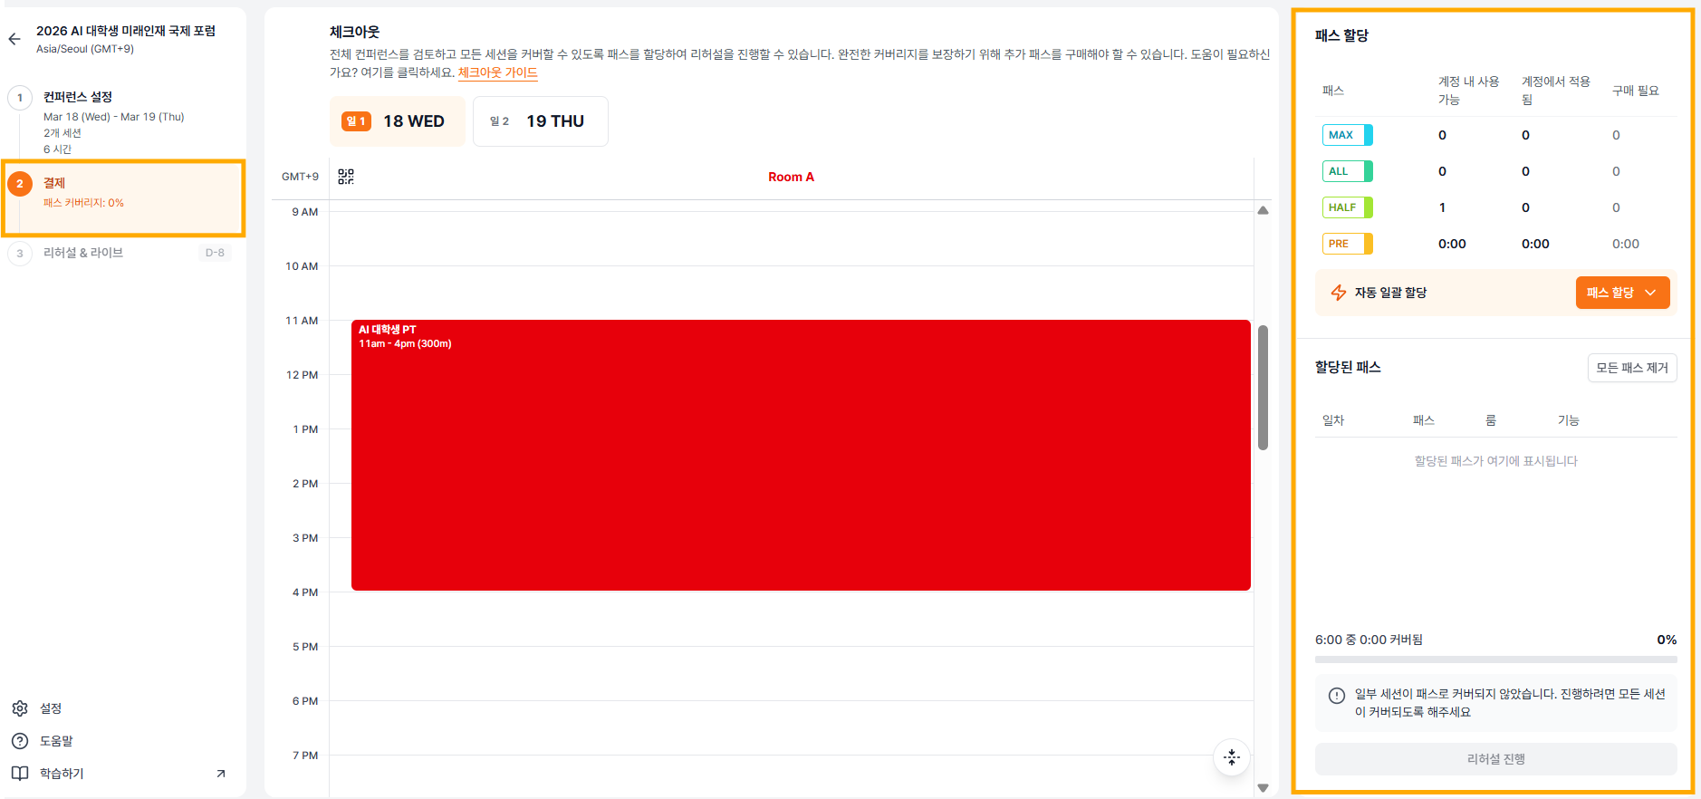Click the 학습하기 link
Viewport: 1701px width, 799px height.
coord(62,774)
